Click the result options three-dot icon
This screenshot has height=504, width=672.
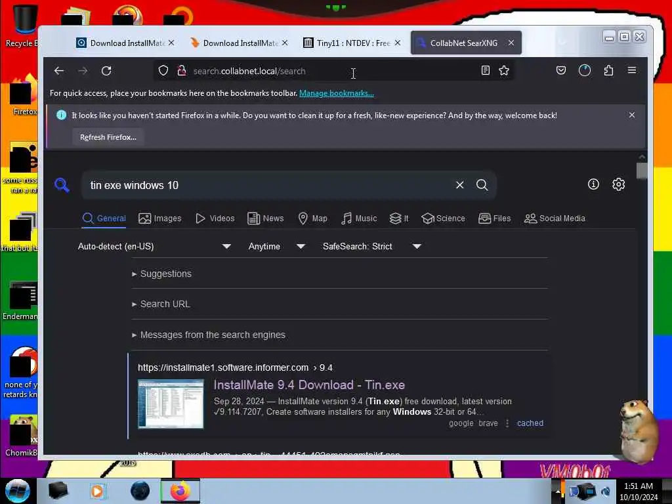pos(507,423)
